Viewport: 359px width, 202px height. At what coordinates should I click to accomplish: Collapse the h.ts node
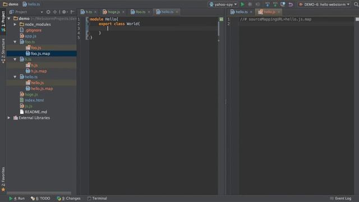point(15,59)
